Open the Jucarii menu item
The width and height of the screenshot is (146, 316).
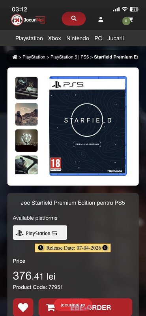pos(116,38)
